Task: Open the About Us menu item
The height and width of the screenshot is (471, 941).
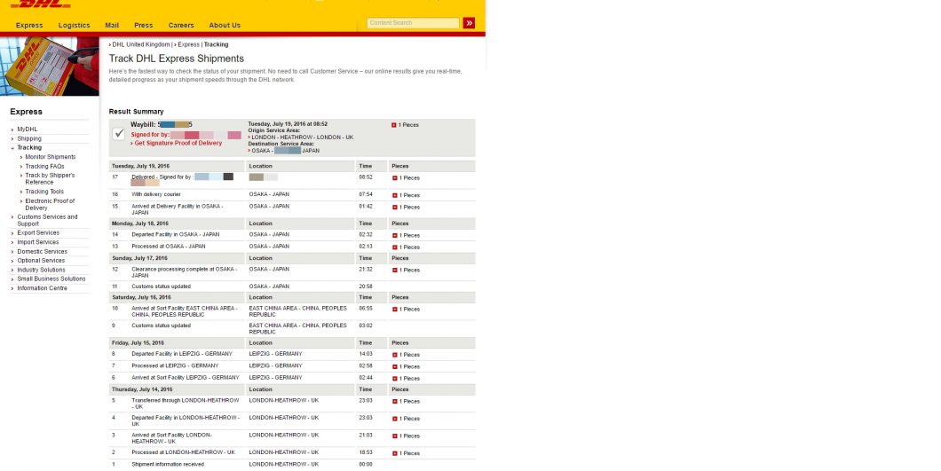Action: tap(225, 25)
